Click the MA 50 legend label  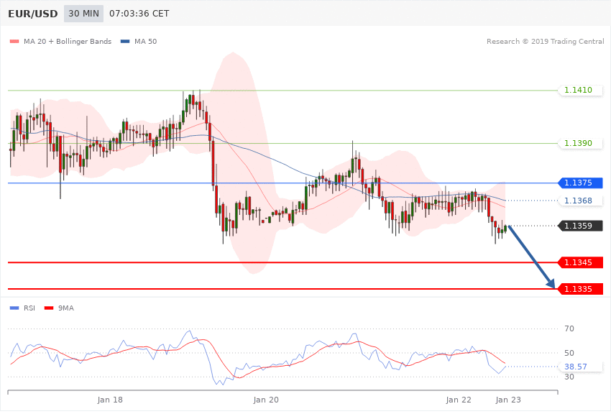(x=145, y=41)
